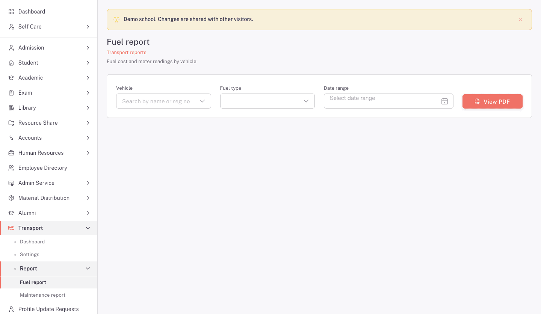541x314 pixels.
Task: Click the Employee Directory people icon
Action: click(11, 168)
